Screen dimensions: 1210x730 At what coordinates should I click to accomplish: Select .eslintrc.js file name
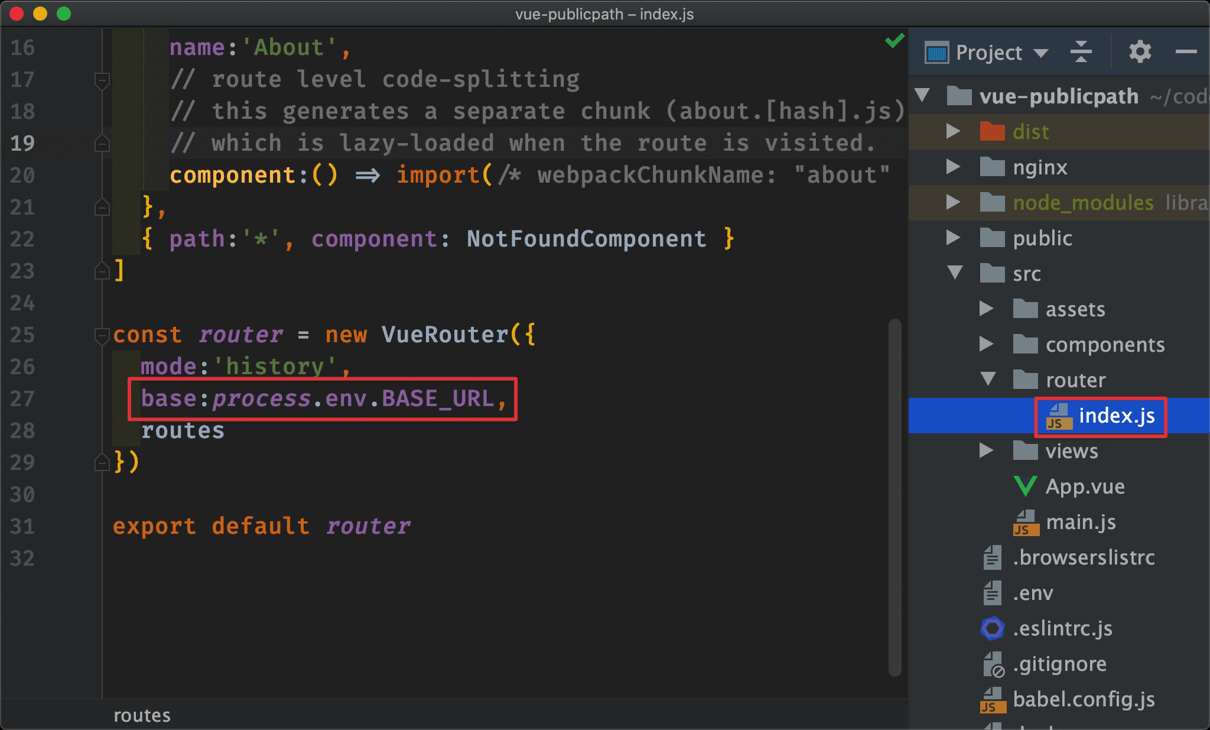tap(1062, 628)
